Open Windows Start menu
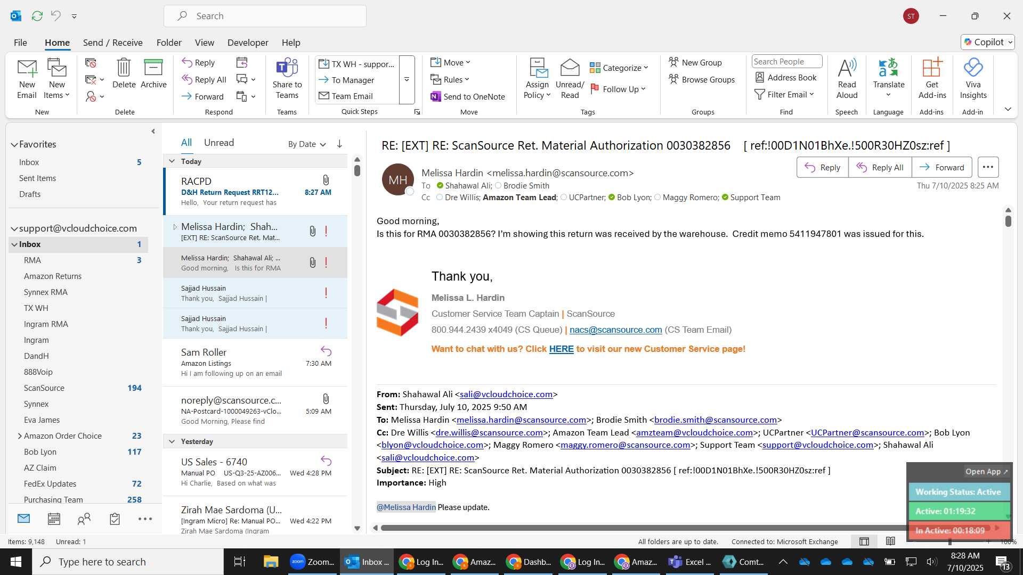1023x575 pixels. point(15,562)
